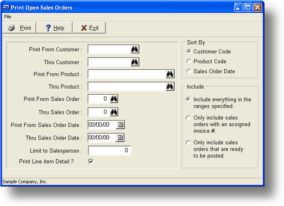
Task: Open lookup binoculars for Thru Product
Action: [x=170, y=86]
